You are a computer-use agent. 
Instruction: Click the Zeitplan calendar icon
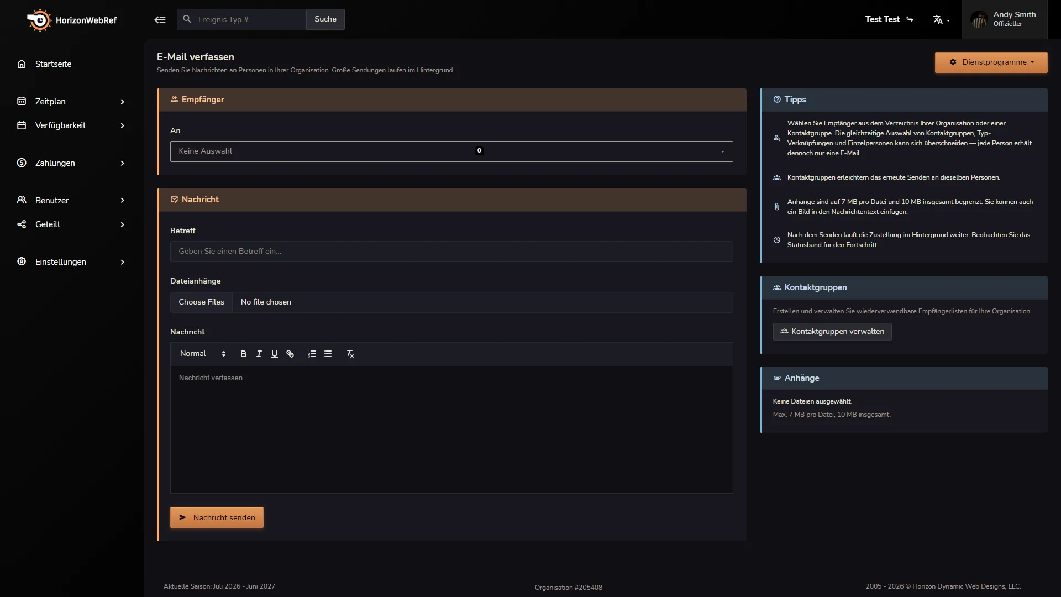pos(22,101)
